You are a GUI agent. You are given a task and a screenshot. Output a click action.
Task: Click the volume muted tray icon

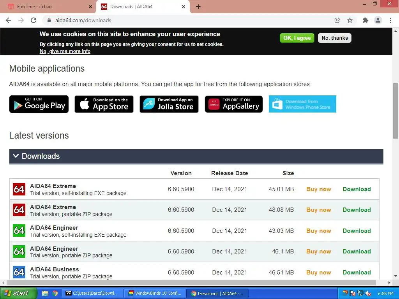368,294
